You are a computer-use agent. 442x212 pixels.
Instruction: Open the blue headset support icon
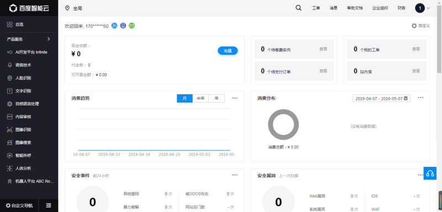click(430, 173)
